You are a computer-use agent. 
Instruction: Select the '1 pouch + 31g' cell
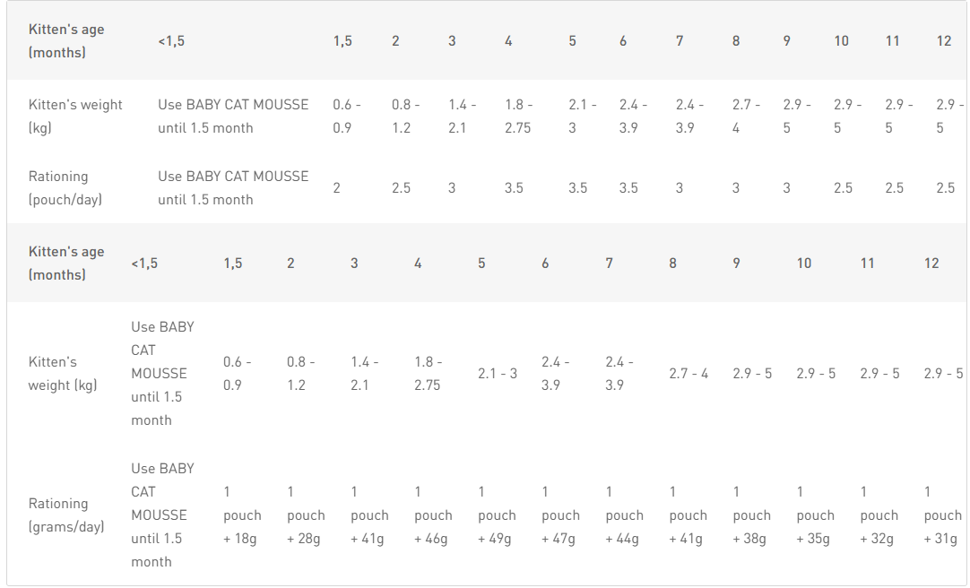(x=942, y=514)
